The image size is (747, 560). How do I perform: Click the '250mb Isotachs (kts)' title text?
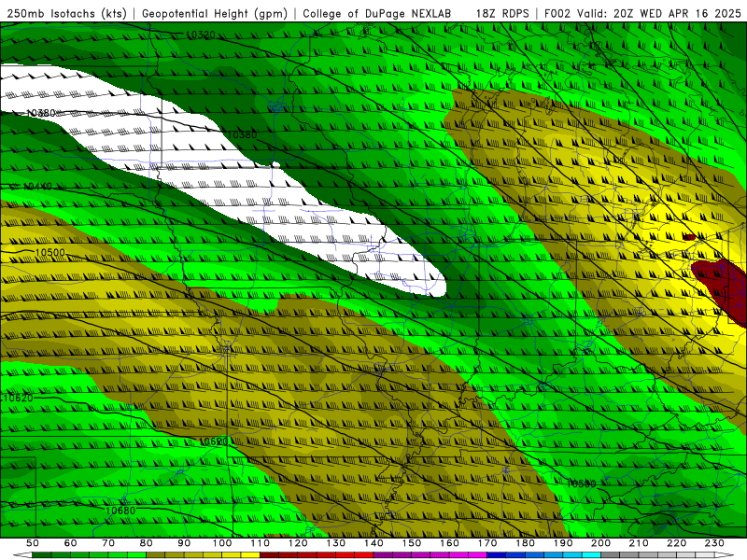click(66, 14)
